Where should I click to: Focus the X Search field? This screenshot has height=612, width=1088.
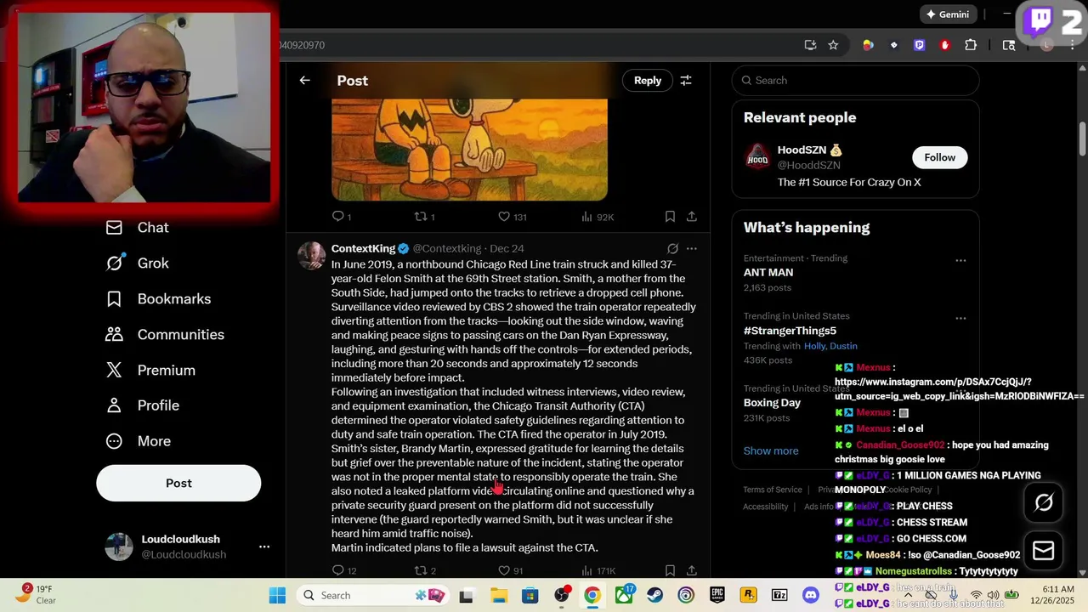[856, 80]
